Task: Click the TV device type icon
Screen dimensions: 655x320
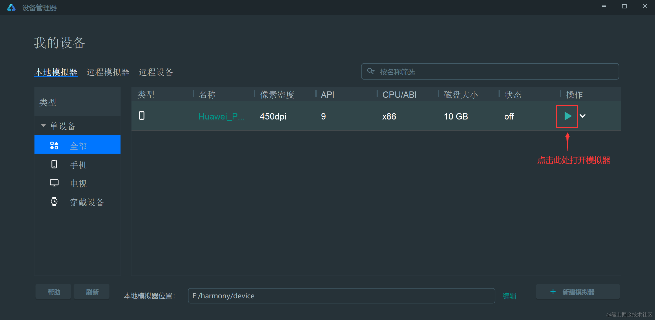Action: (x=54, y=183)
